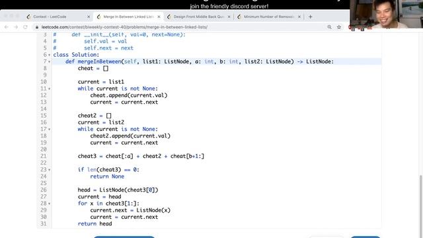Click the lock icon in address bar
The width and height of the screenshot is (423, 238).
37,27
